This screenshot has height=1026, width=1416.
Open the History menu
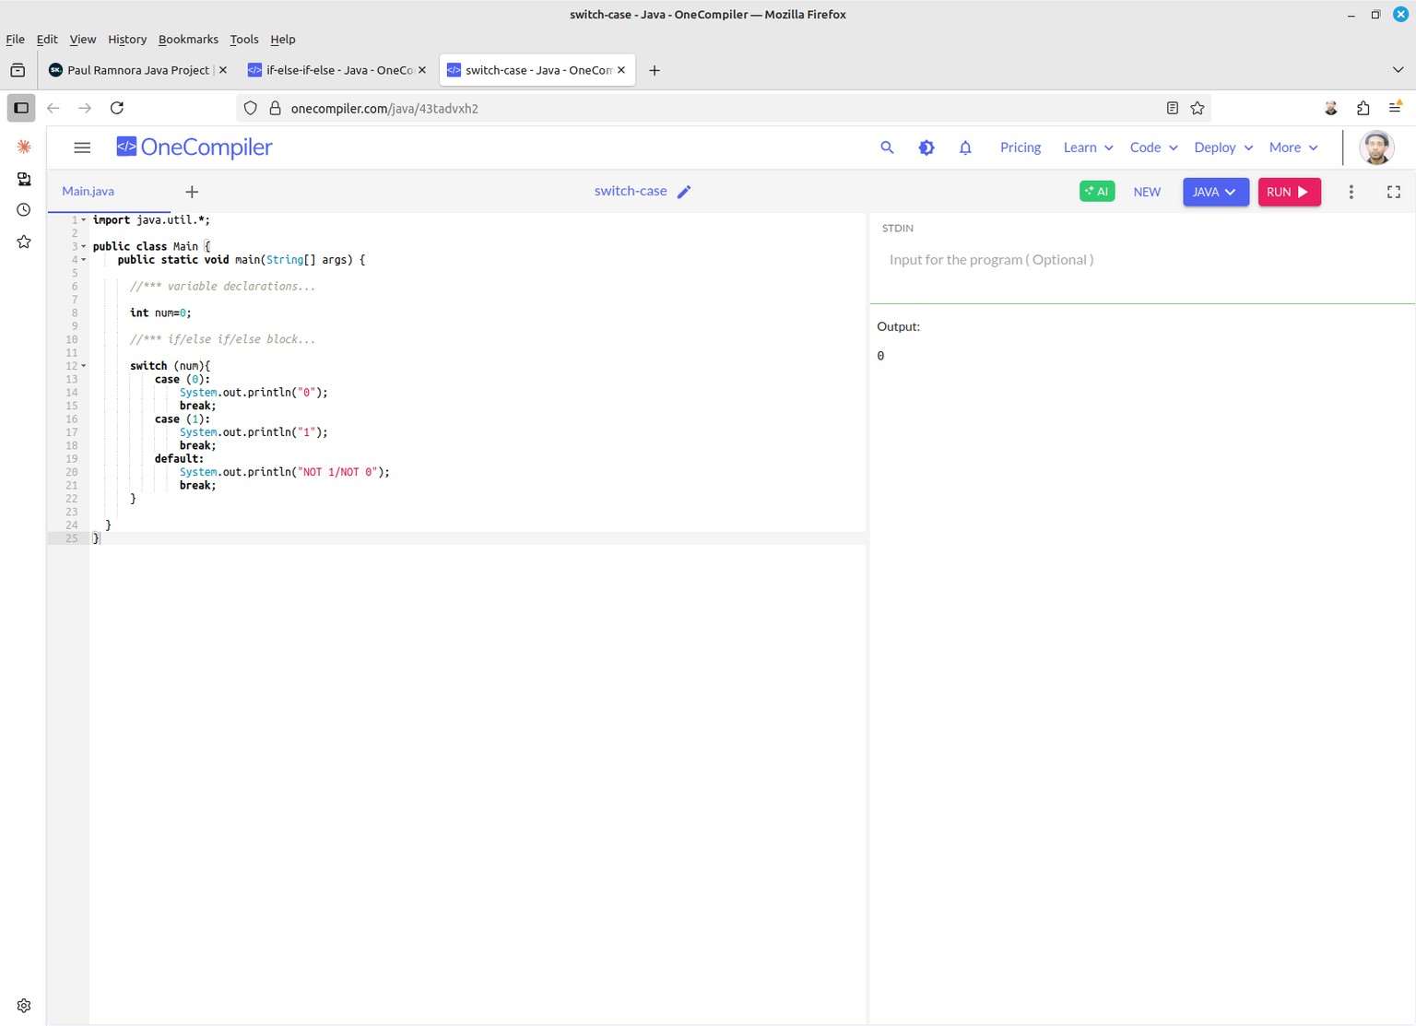[127, 40]
